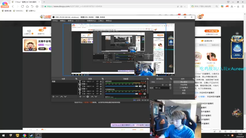The width and height of the screenshot is (246, 138).
Task: Remove the selected source with the minus icon
Action: [84, 97]
